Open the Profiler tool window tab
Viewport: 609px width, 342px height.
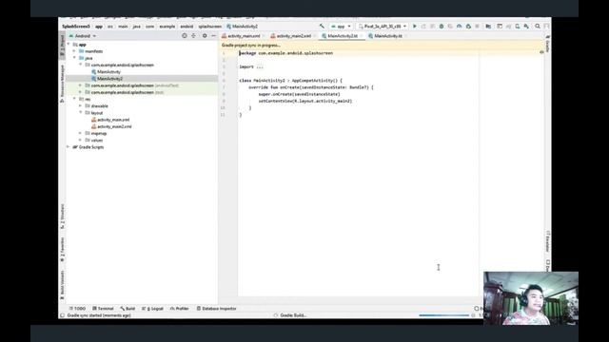[180, 309]
